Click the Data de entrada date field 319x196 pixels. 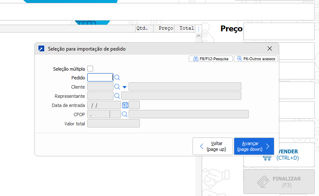104,105
